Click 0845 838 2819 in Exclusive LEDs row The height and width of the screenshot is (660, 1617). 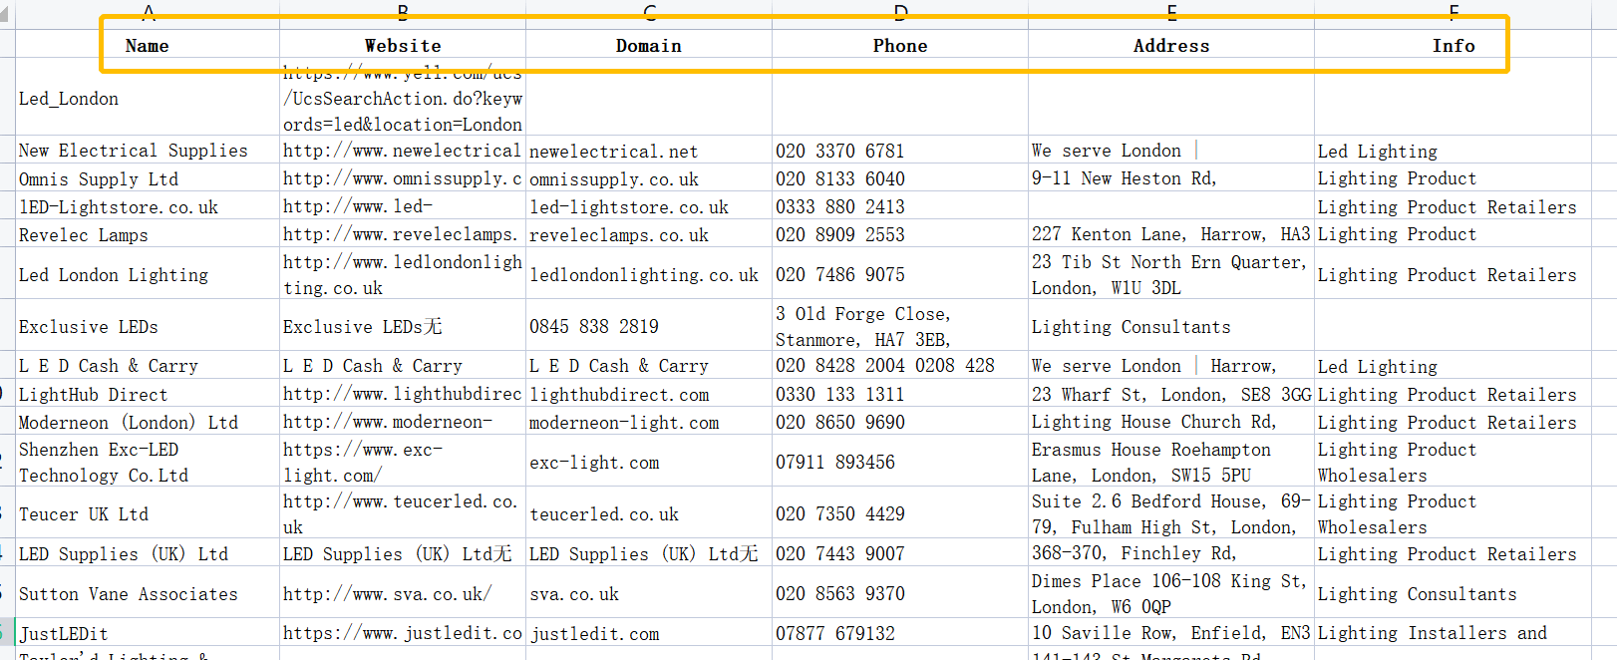pos(649,326)
